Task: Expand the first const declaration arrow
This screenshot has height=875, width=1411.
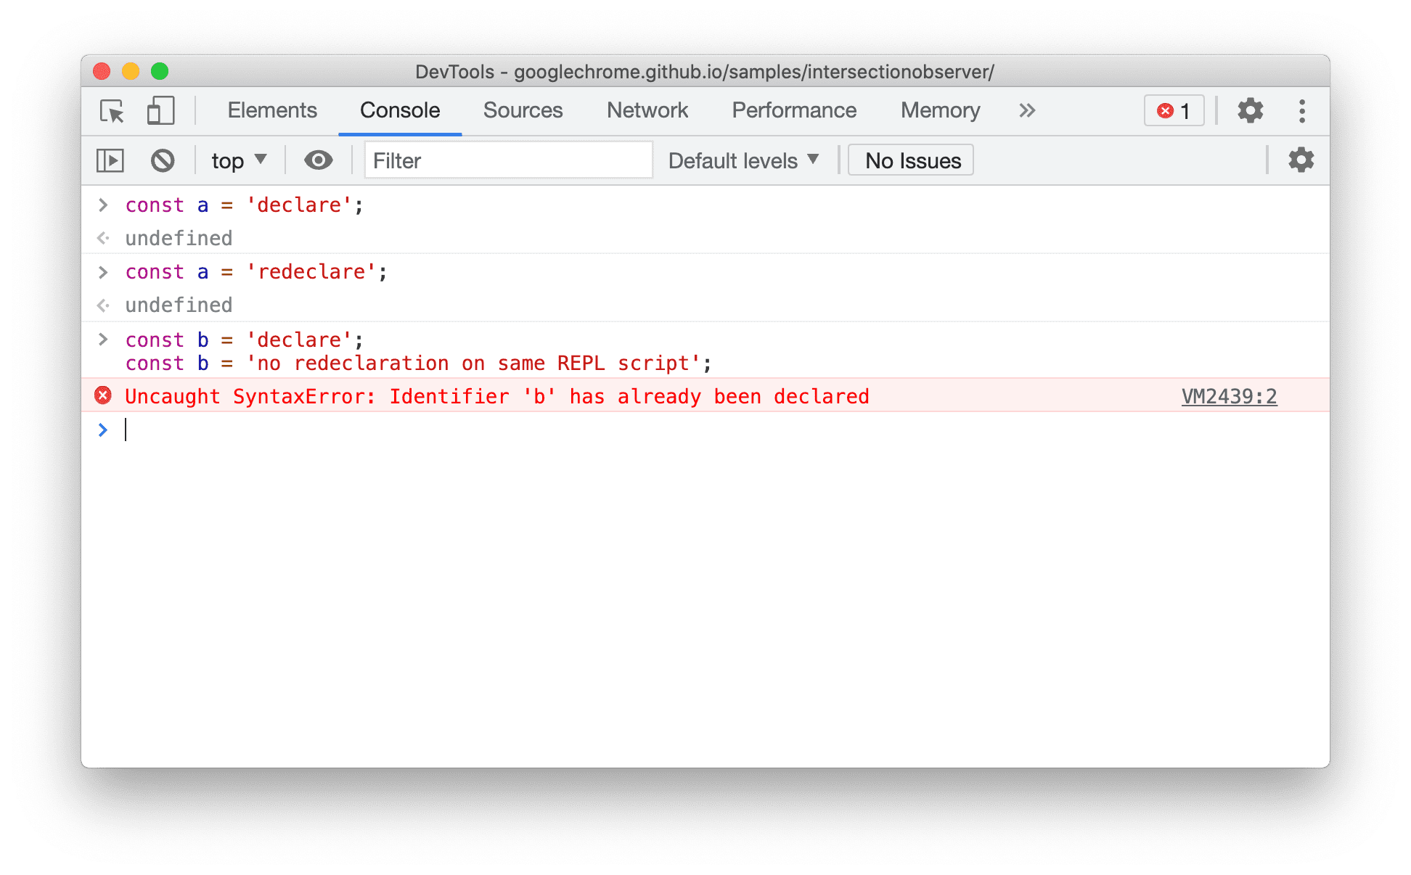Action: [103, 205]
